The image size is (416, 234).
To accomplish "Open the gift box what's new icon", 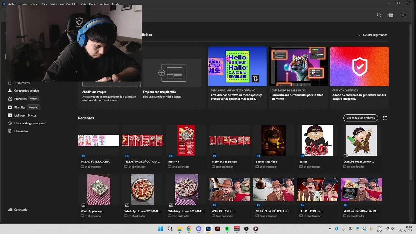I will pyautogui.click(x=391, y=15).
